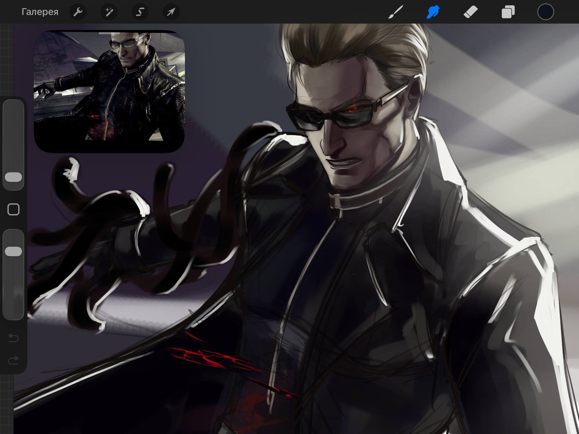
Task: Open the Layers panel
Action: point(508,12)
